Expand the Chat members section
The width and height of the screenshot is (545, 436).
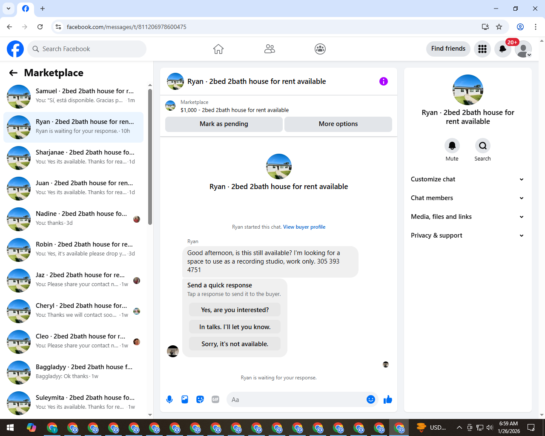click(x=468, y=198)
